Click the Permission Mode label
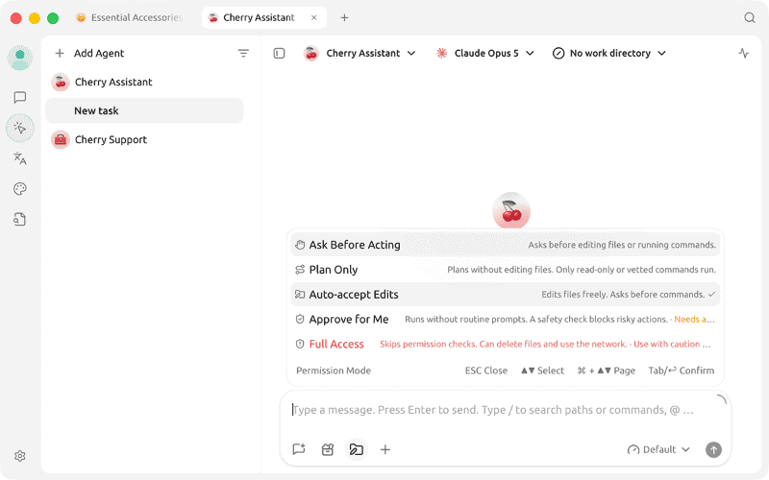 [x=334, y=371]
